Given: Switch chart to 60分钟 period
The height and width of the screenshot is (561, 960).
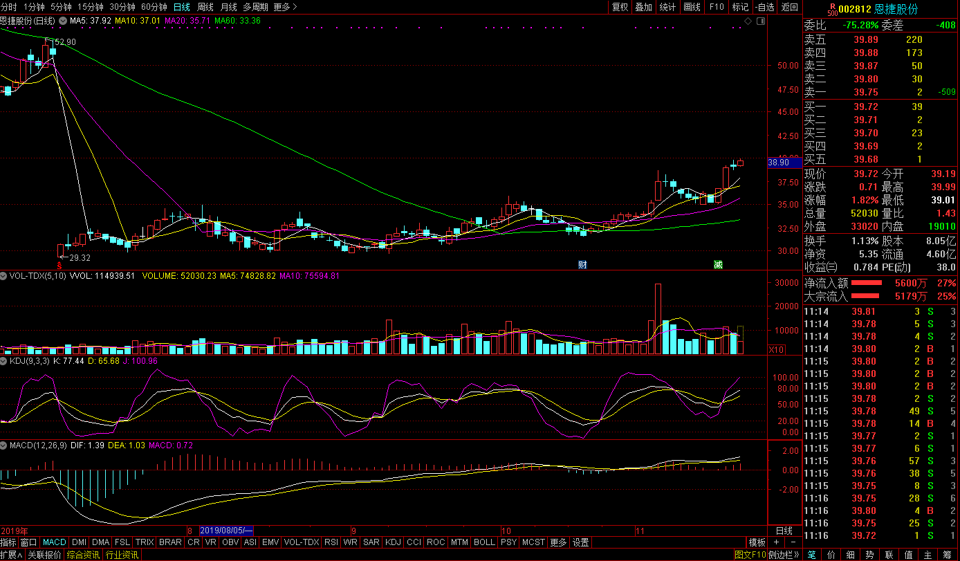Looking at the screenshot, I should click(x=154, y=7).
